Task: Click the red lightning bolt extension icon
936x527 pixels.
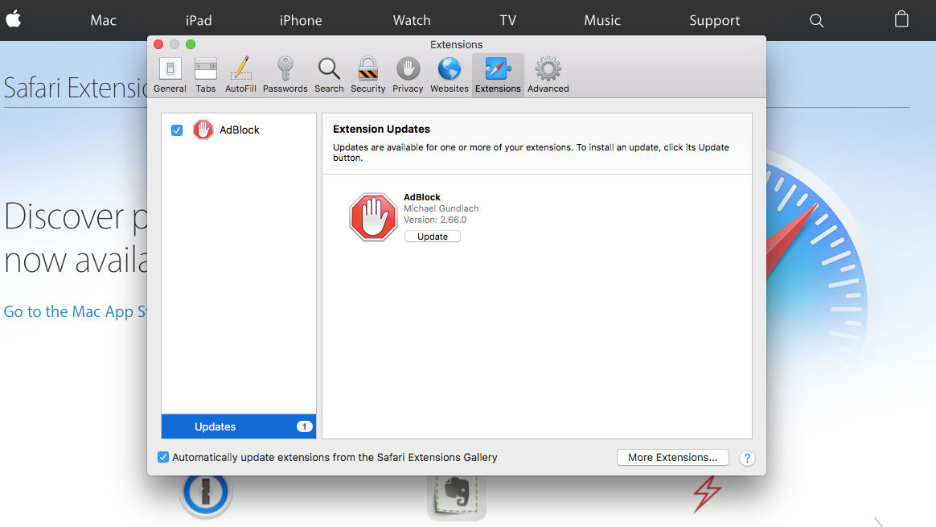Action: click(708, 493)
